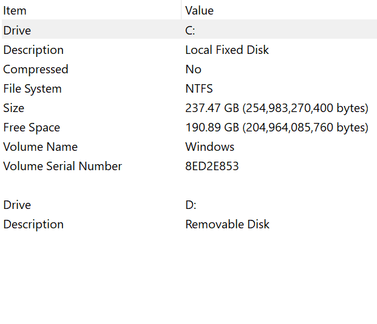The image size is (377, 324).
Task: Select the D: drive row
Action: (x=17, y=205)
